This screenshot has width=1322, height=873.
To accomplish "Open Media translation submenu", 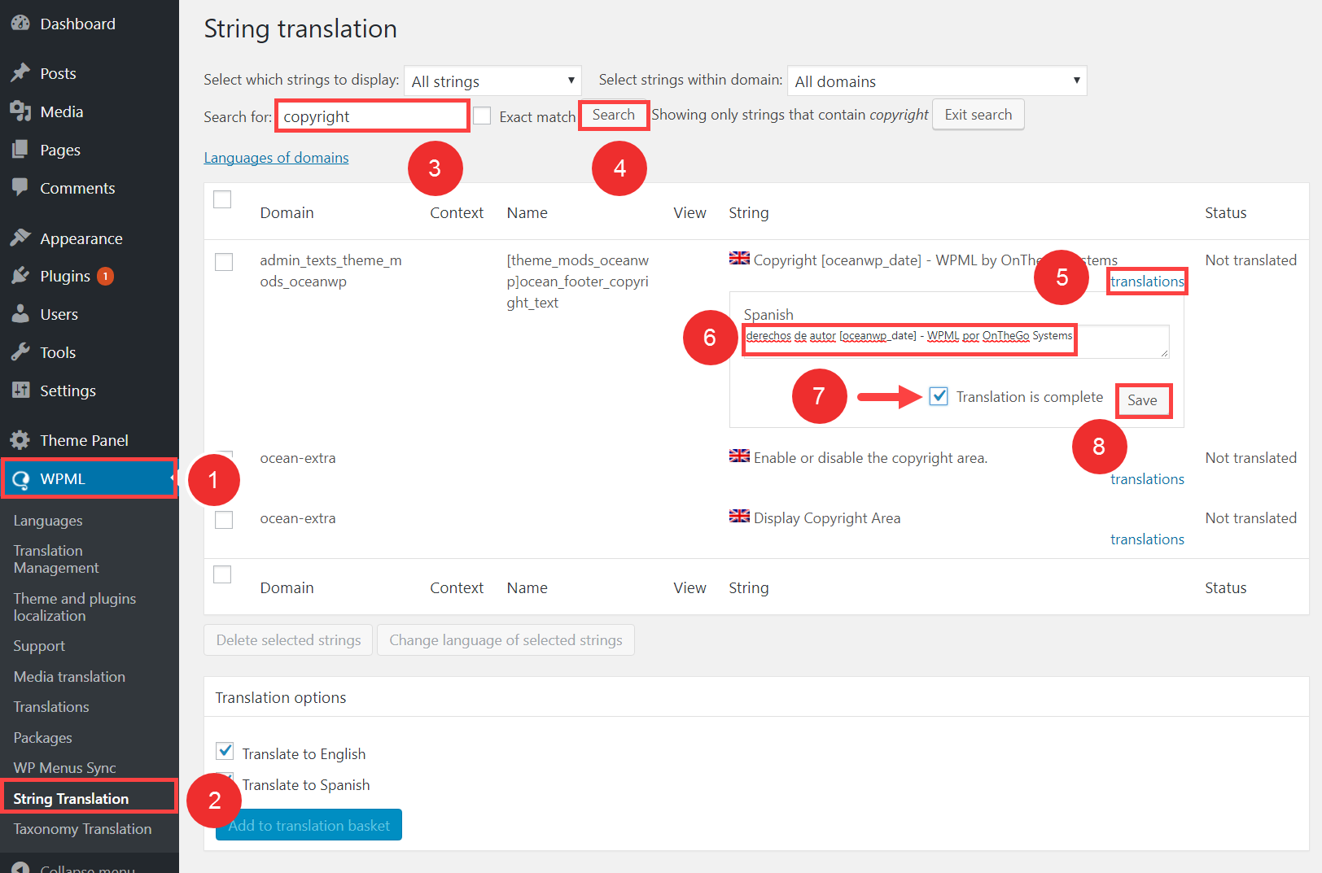I will (69, 677).
